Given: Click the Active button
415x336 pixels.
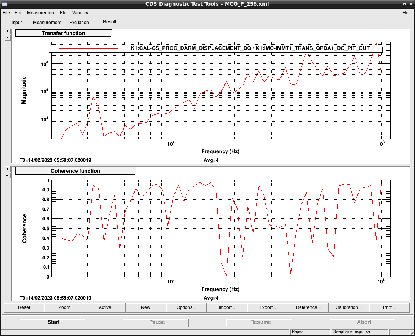Looking at the screenshot, I should (x=105, y=307).
